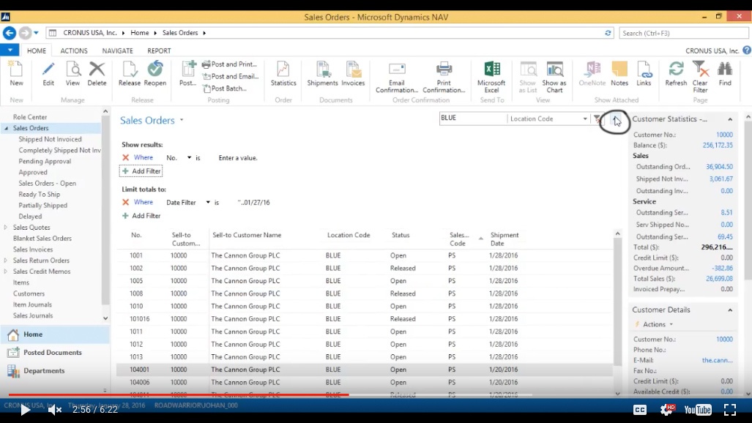
Task: Sort by the Shipment Date column header
Action: [x=504, y=239]
